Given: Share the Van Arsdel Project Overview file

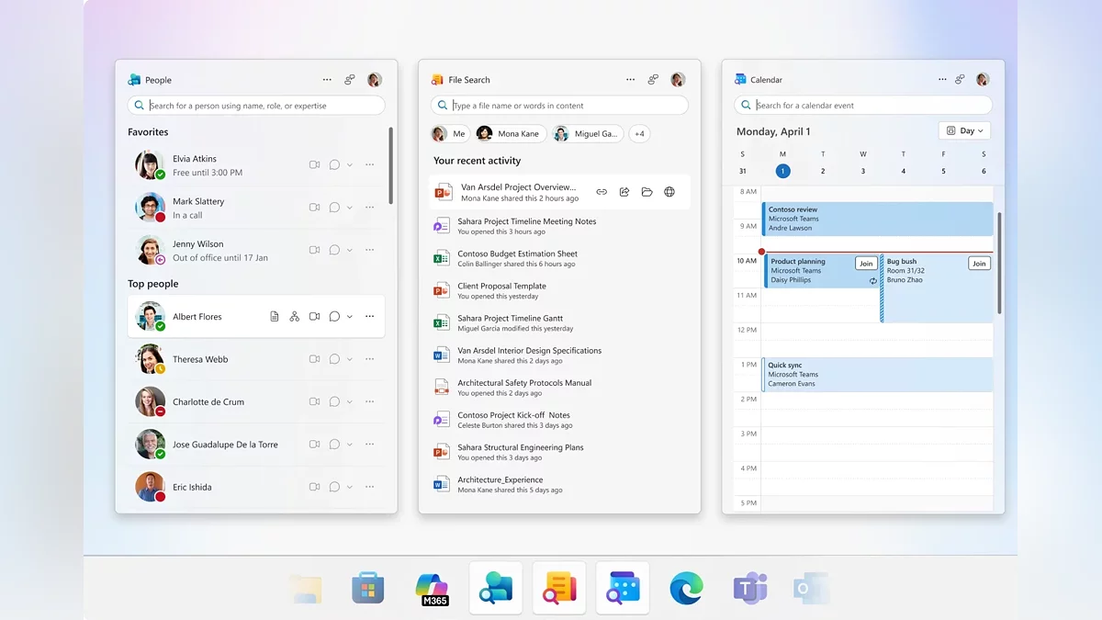Looking at the screenshot, I should [x=624, y=192].
